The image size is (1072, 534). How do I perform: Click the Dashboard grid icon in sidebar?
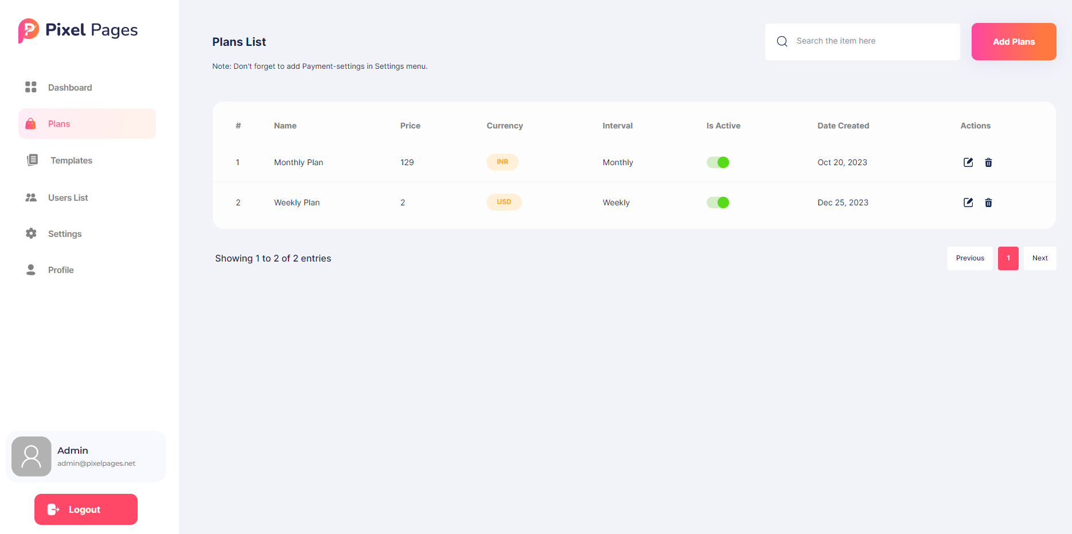click(x=31, y=87)
